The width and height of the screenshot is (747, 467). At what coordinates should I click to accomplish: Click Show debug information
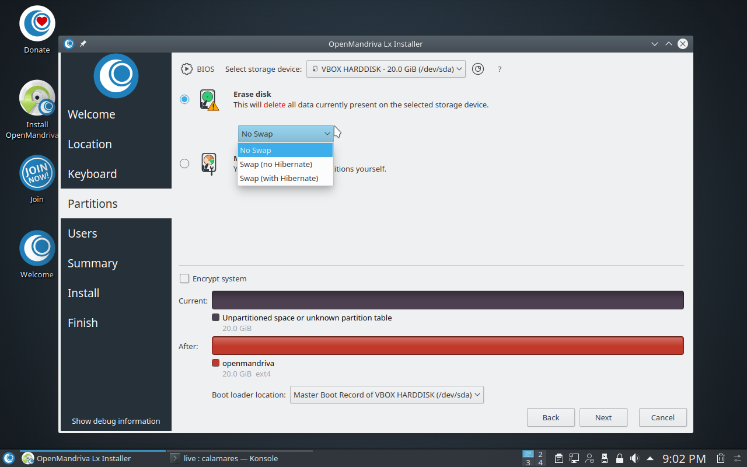pyautogui.click(x=116, y=421)
